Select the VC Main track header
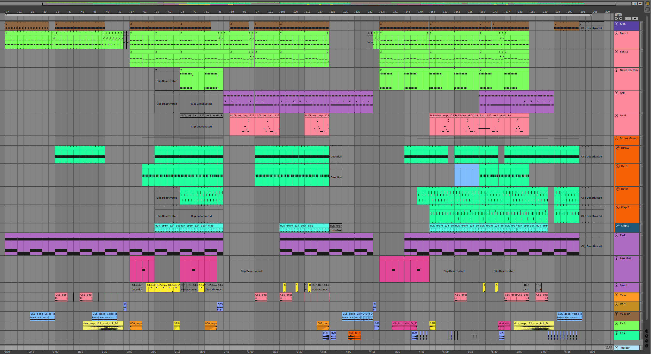This screenshot has width=651, height=354. [625, 314]
